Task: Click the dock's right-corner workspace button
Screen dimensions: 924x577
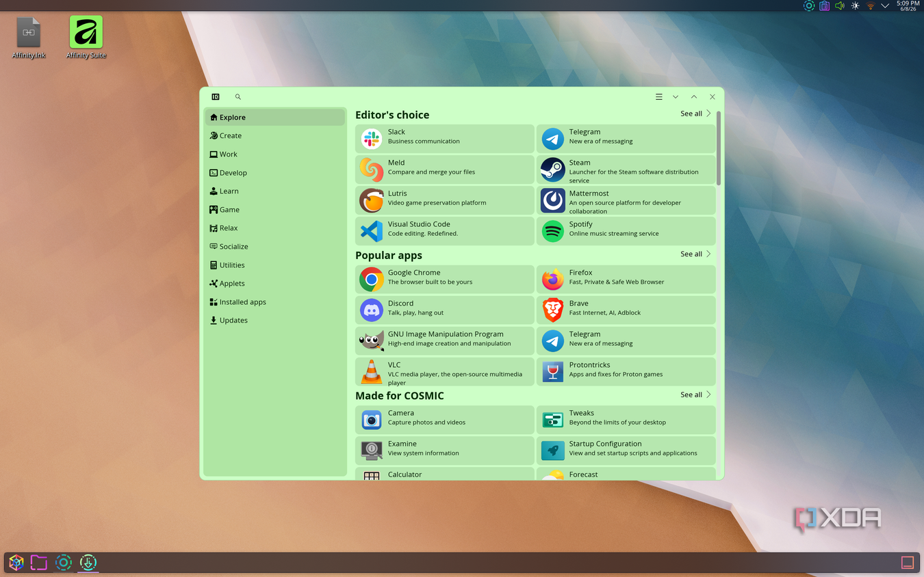Action: (x=907, y=563)
